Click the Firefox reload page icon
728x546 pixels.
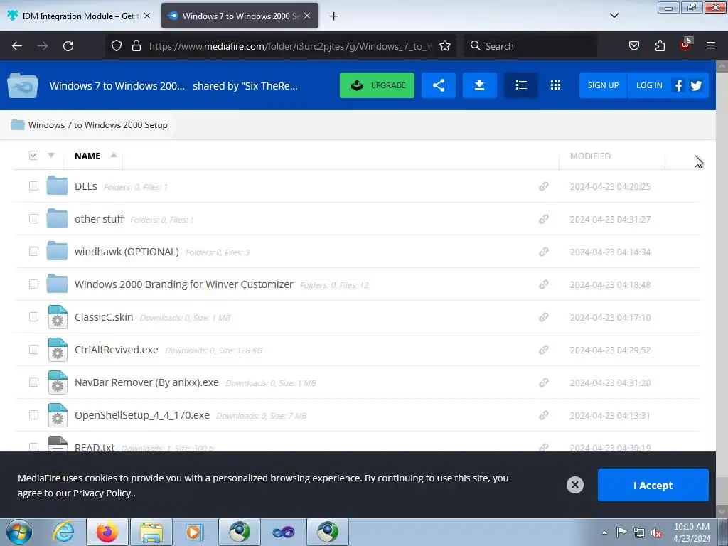coord(68,46)
